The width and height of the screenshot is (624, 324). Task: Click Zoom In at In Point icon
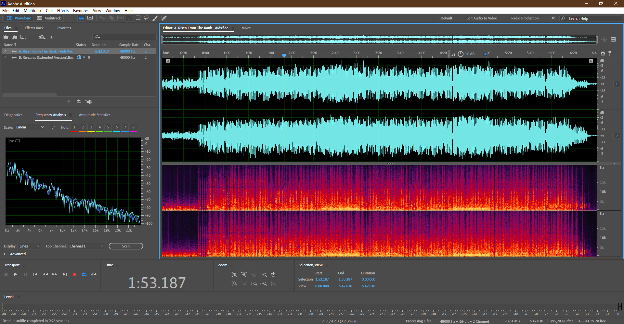(x=254, y=283)
